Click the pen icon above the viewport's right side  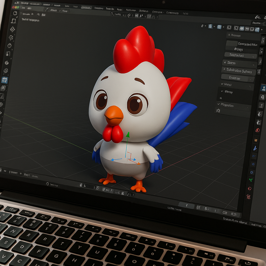click(x=202, y=26)
